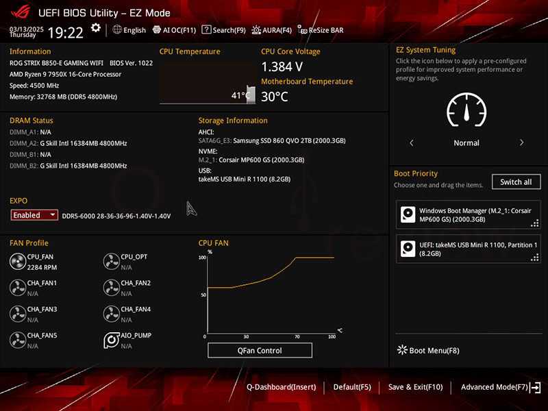Open English language menu
Image resolution: width=548 pixels, height=411 pixels.
coord(129,30)
